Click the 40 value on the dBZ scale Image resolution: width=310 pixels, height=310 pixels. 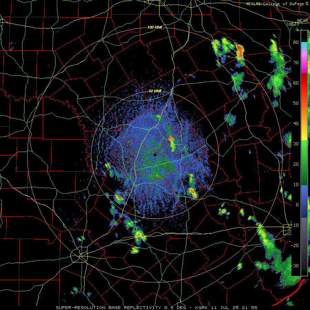[x=296, y=124]
